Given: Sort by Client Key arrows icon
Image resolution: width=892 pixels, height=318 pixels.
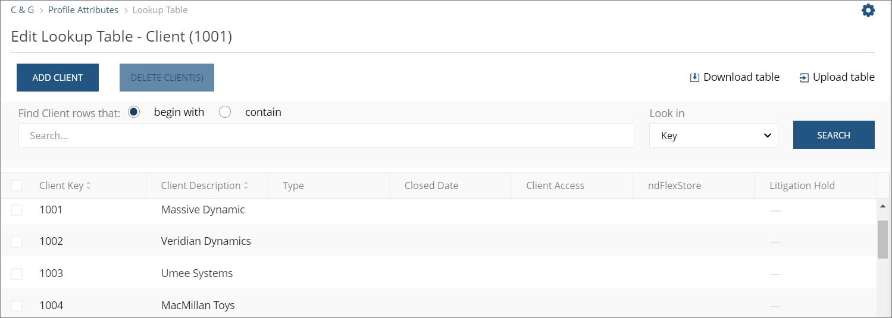Looking at the screenshot, I should point(89,185).
